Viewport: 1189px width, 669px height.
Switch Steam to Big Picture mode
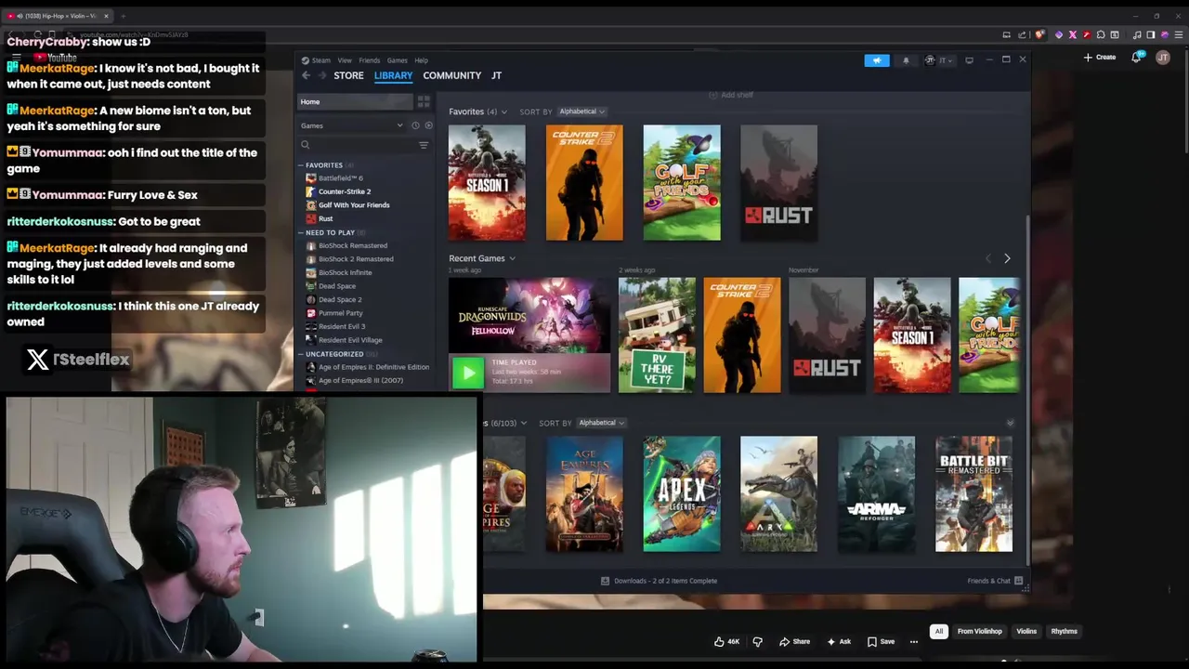(x=969, y=60)
